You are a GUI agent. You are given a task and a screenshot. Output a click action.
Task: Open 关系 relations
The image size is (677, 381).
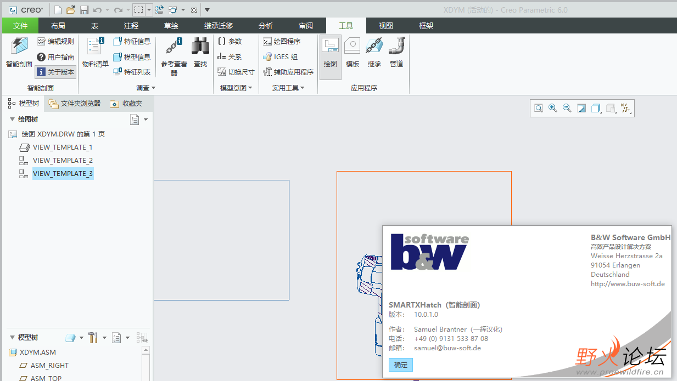[x=230, y=56]
